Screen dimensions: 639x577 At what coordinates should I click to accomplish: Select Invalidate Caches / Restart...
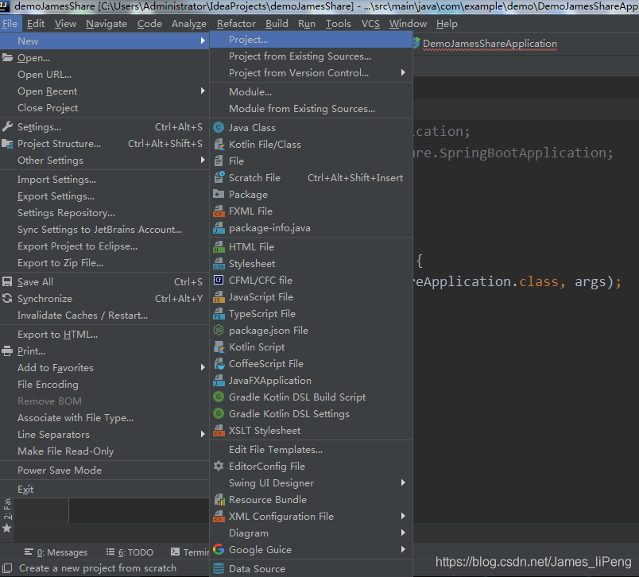(x=104, y=316)
